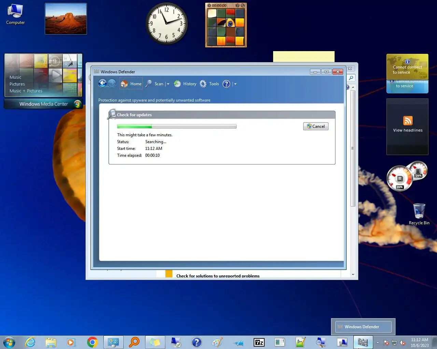Viewport: 437px width, 349px height.
Task: Click the picture puzzle gadget board
Action: 226,28
